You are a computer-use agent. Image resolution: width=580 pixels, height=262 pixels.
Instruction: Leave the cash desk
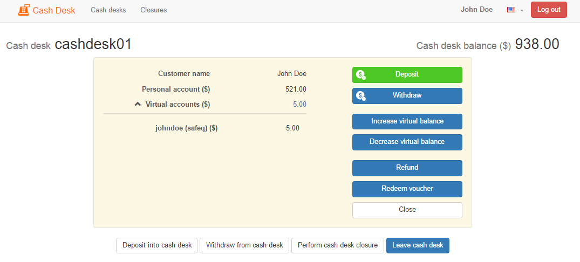pyautogui.click(x=417, y=245)
